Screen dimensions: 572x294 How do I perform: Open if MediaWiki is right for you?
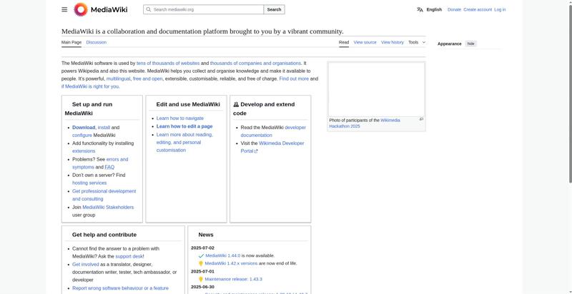tap(91, 86)
